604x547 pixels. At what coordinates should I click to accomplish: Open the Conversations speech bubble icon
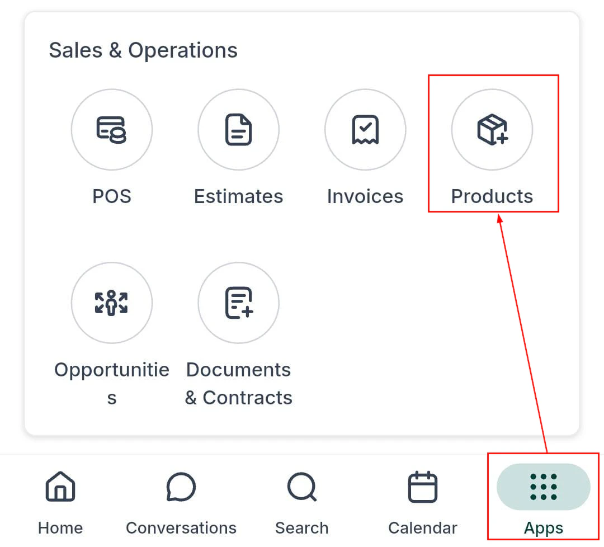[181, 487]
